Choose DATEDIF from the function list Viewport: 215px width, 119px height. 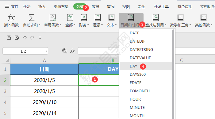pos(146,41)
